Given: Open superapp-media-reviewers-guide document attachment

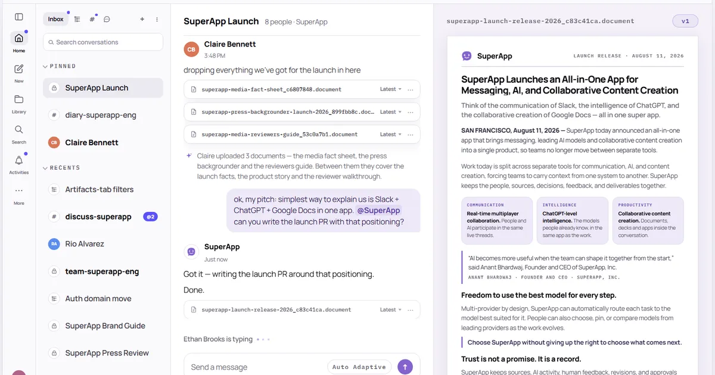Looking at the screenshot, I should 302,135.
